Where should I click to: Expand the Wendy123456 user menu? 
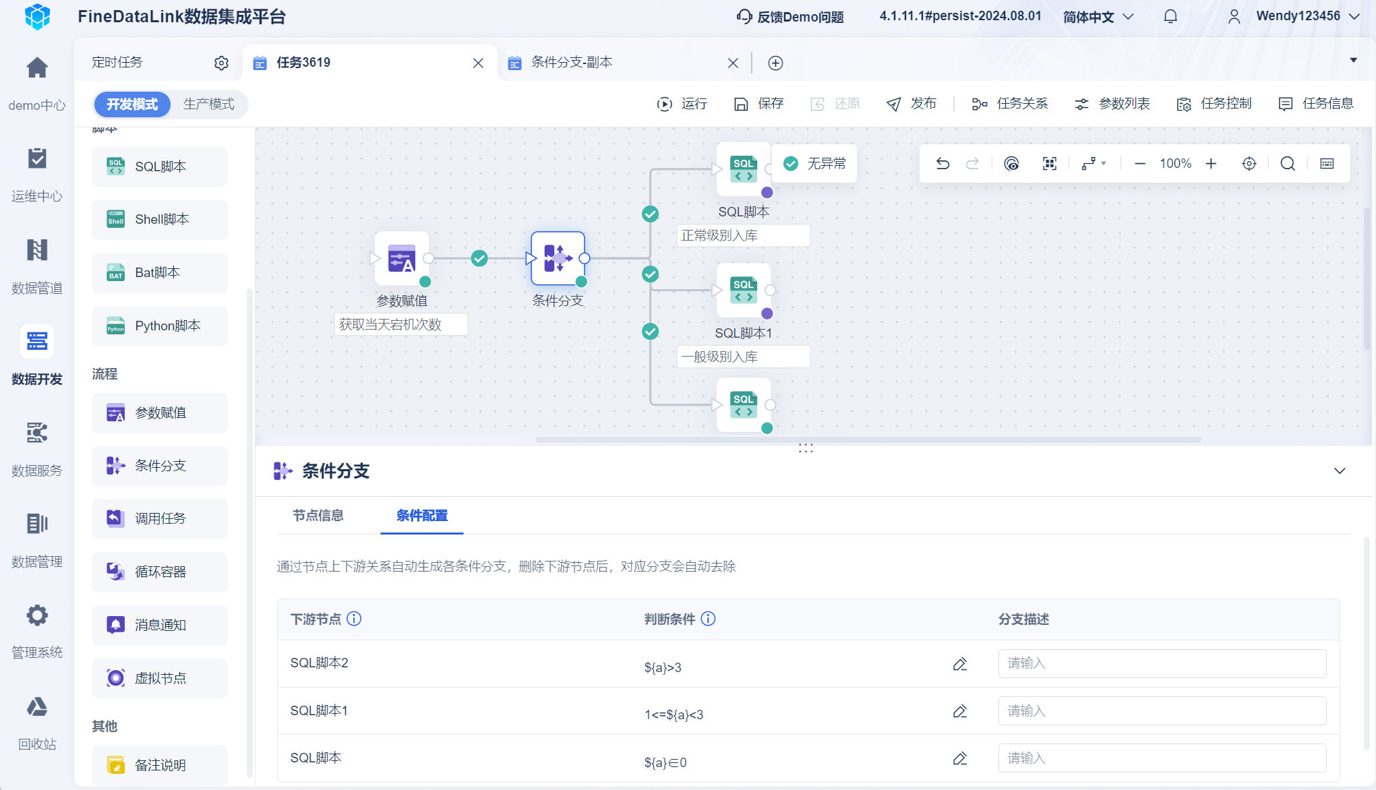point(1298,16)
